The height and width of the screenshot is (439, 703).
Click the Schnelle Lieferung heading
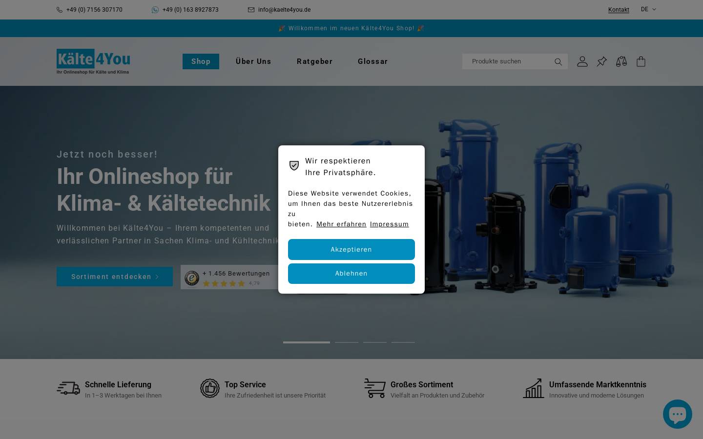point(118,385)
